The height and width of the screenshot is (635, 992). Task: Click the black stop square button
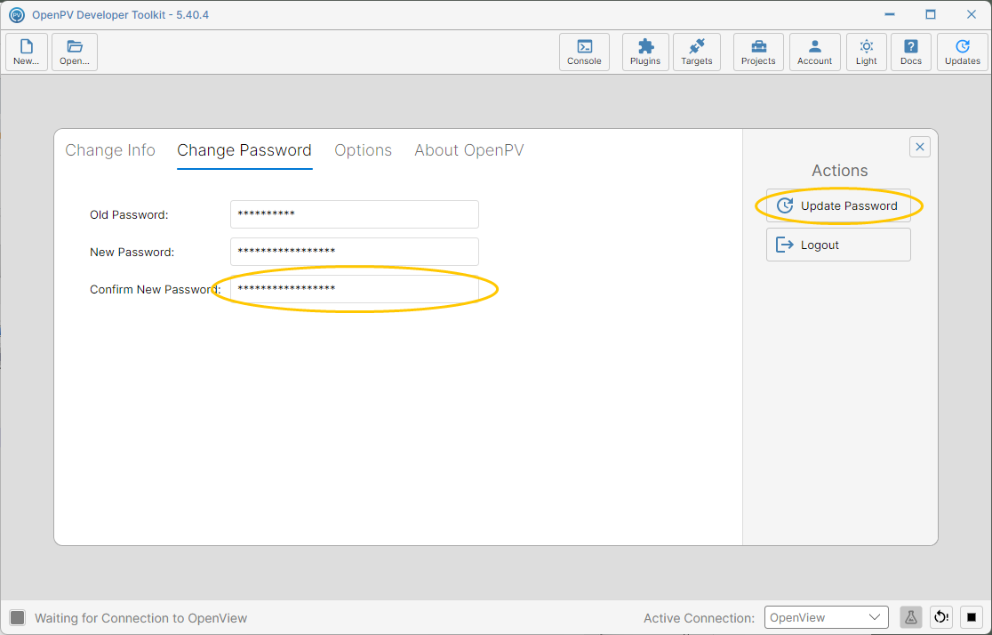pos(972,617)
